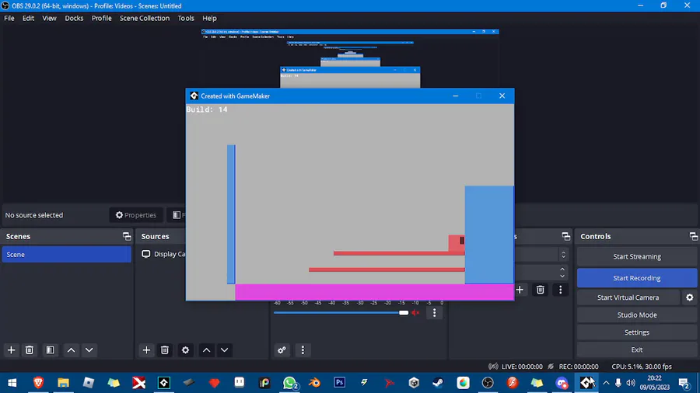Open Photoshop from taskbar
Screen dimensions: 700x393
(x=339, y=383)
